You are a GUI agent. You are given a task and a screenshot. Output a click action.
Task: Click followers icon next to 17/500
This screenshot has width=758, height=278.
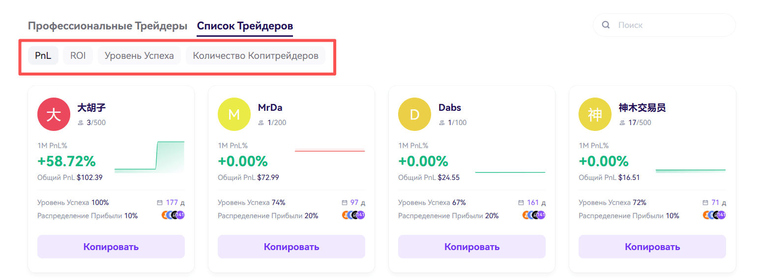[x=622, y=123]
